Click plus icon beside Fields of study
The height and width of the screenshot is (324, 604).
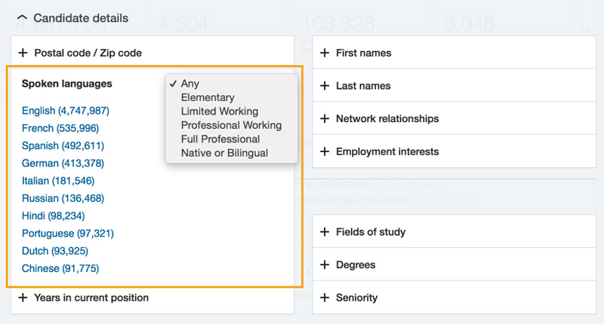[x=325, y=232]
